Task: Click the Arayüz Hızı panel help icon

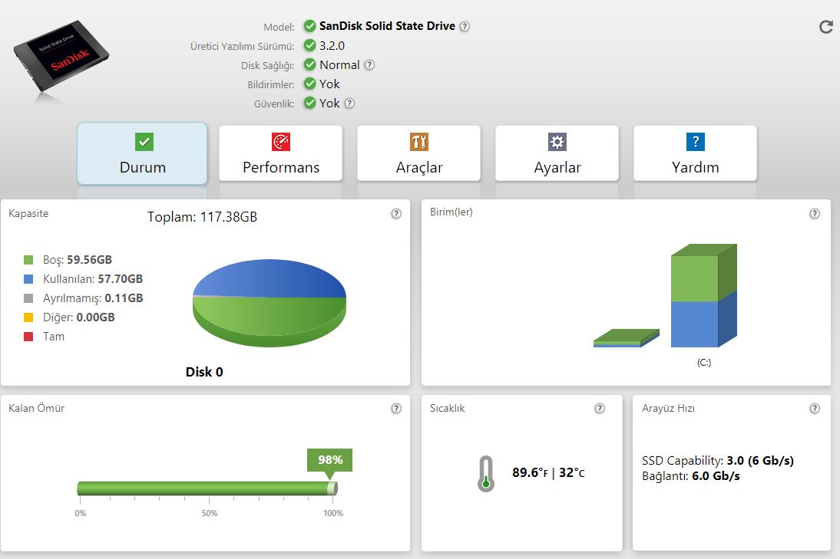Action: [x=815, y=408]
